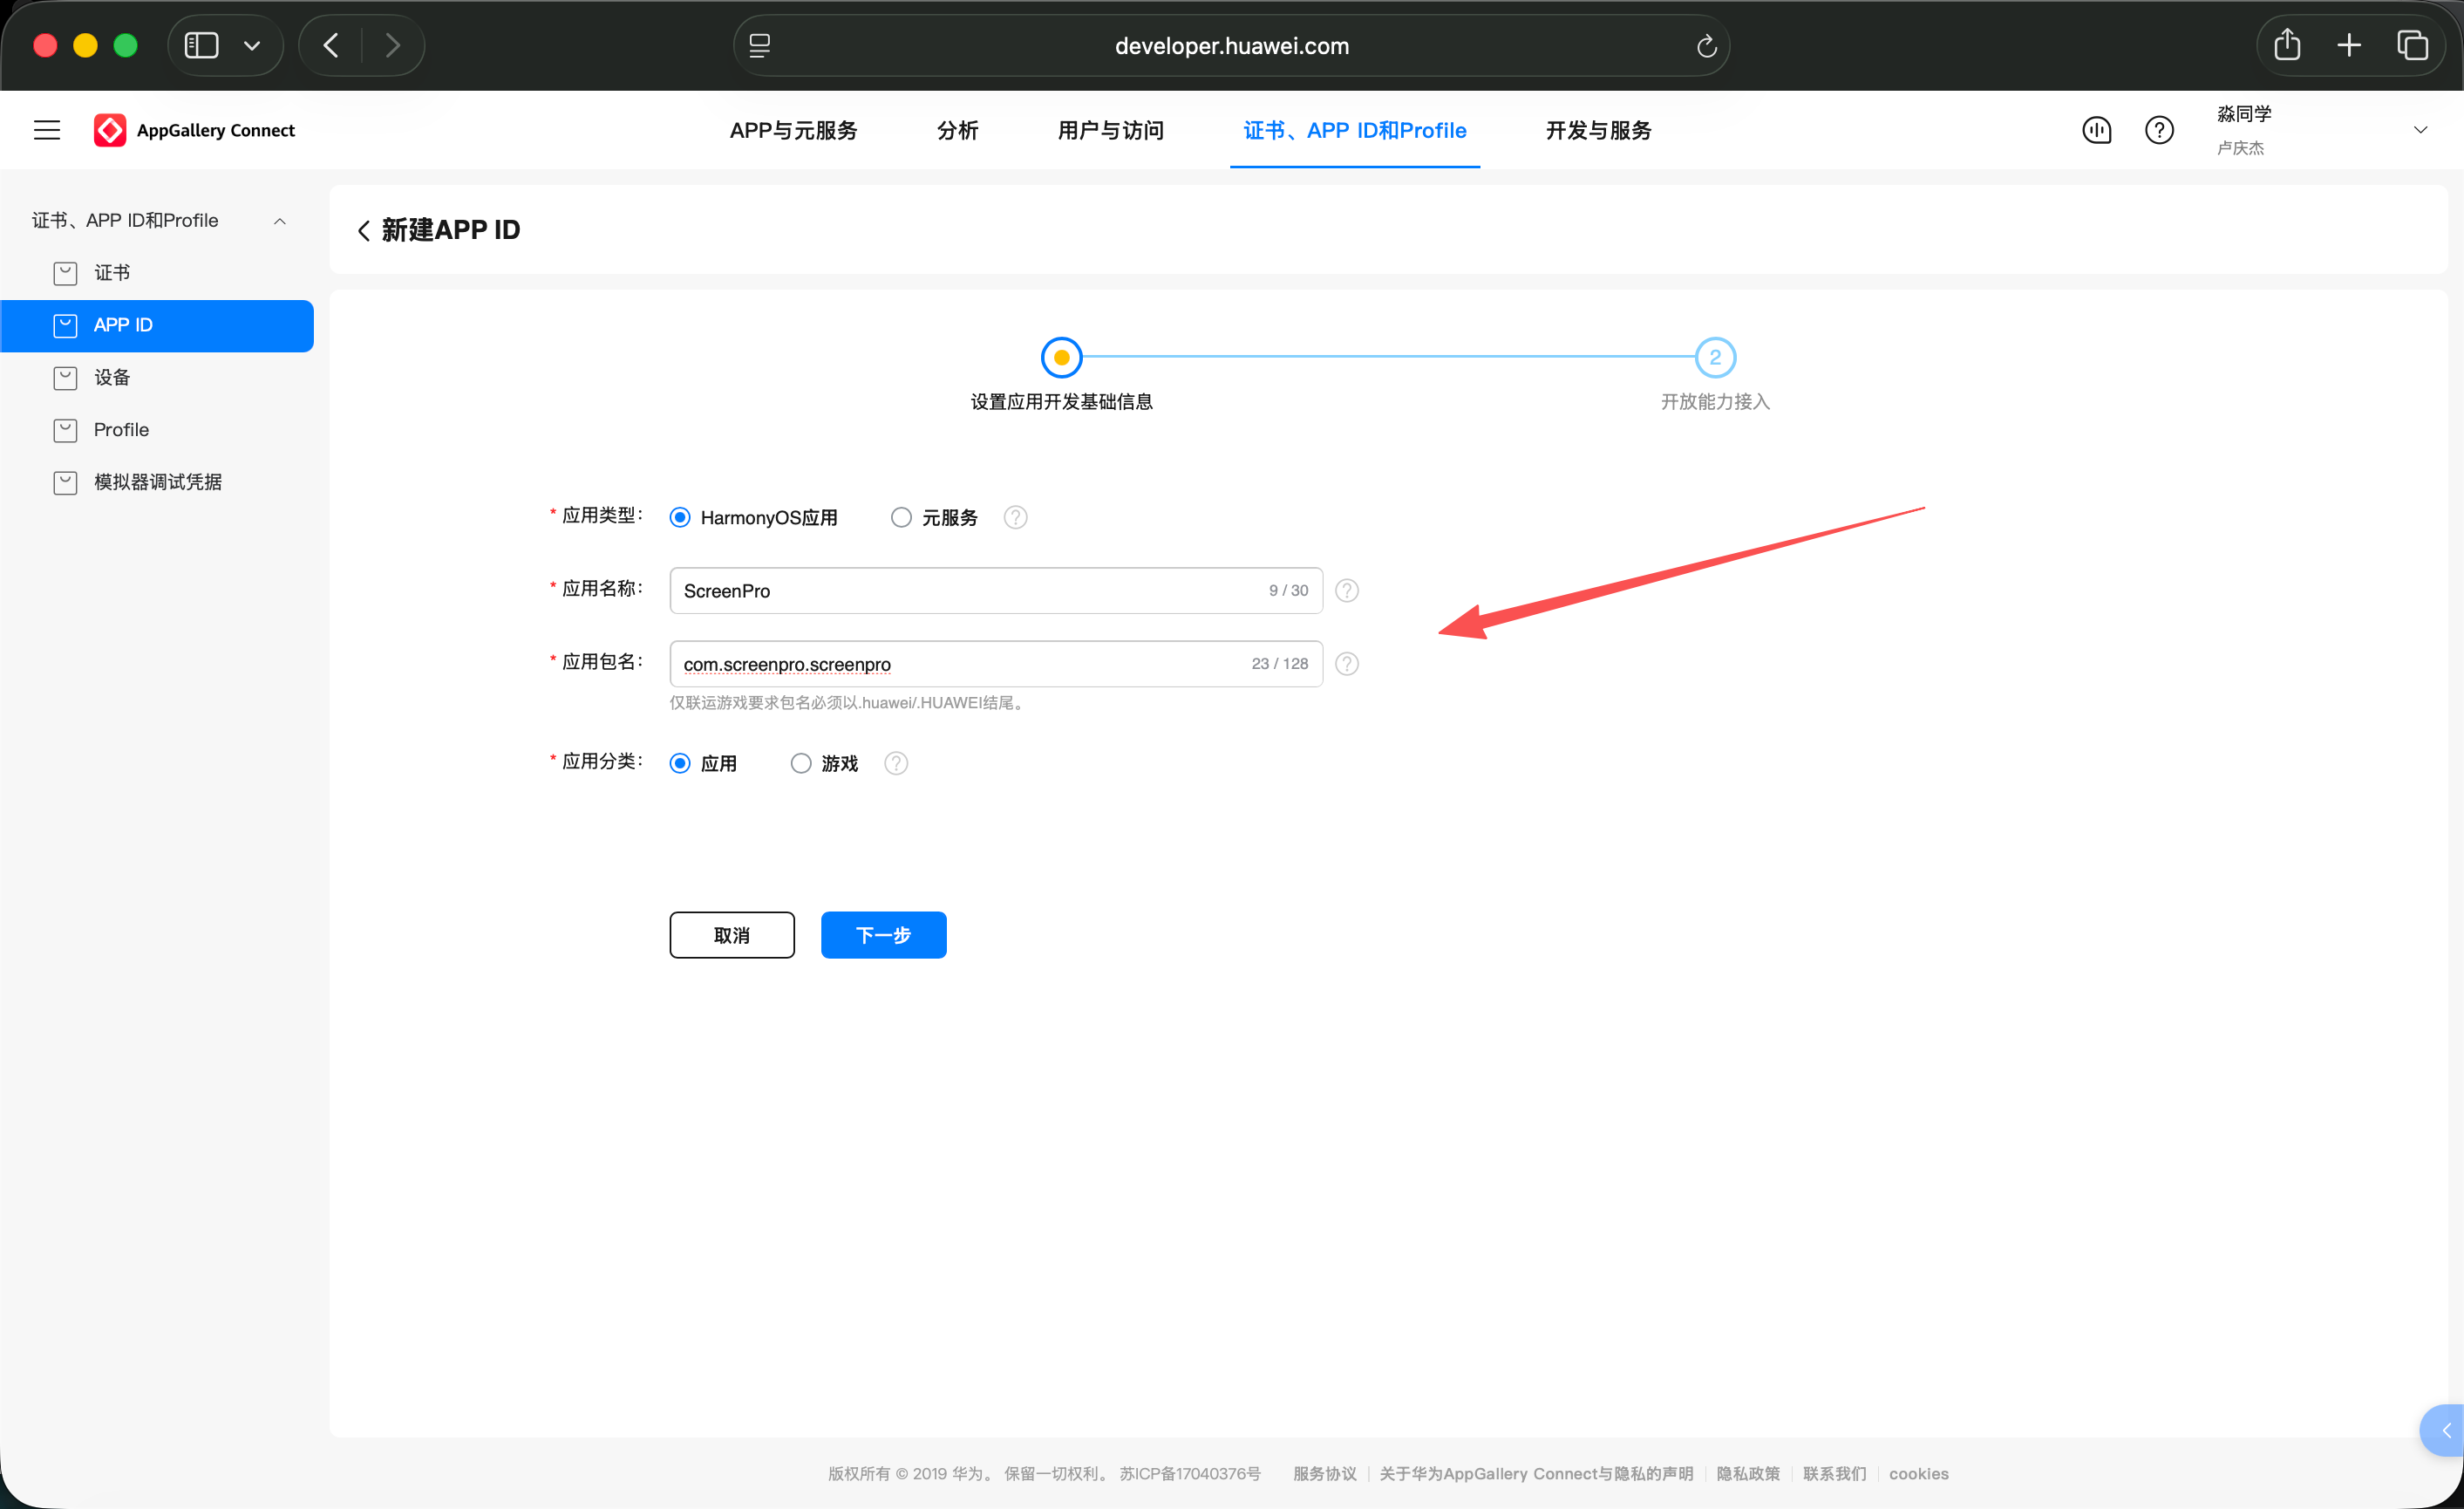2464x1509 pixels.
Task: Open the hamburger navigation menu
Action: (x=47, y=130)
